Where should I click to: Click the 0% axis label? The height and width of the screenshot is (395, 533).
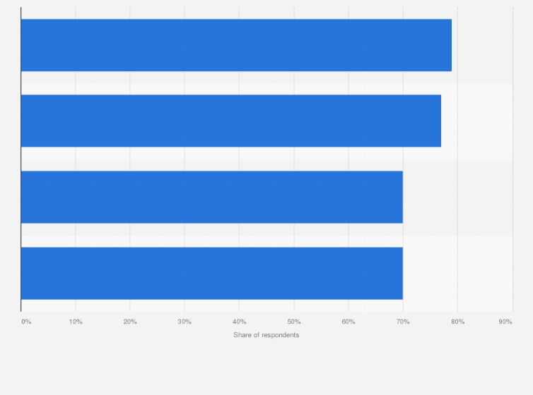(26, 322)
